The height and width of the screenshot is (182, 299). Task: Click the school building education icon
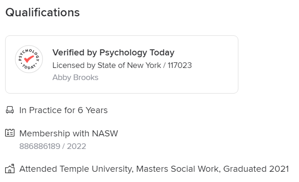(x=10, y=169)
